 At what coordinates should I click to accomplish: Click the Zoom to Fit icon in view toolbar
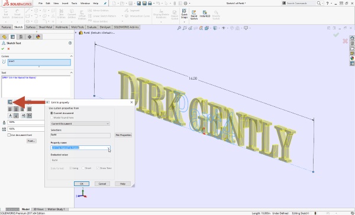click(179, 28)
